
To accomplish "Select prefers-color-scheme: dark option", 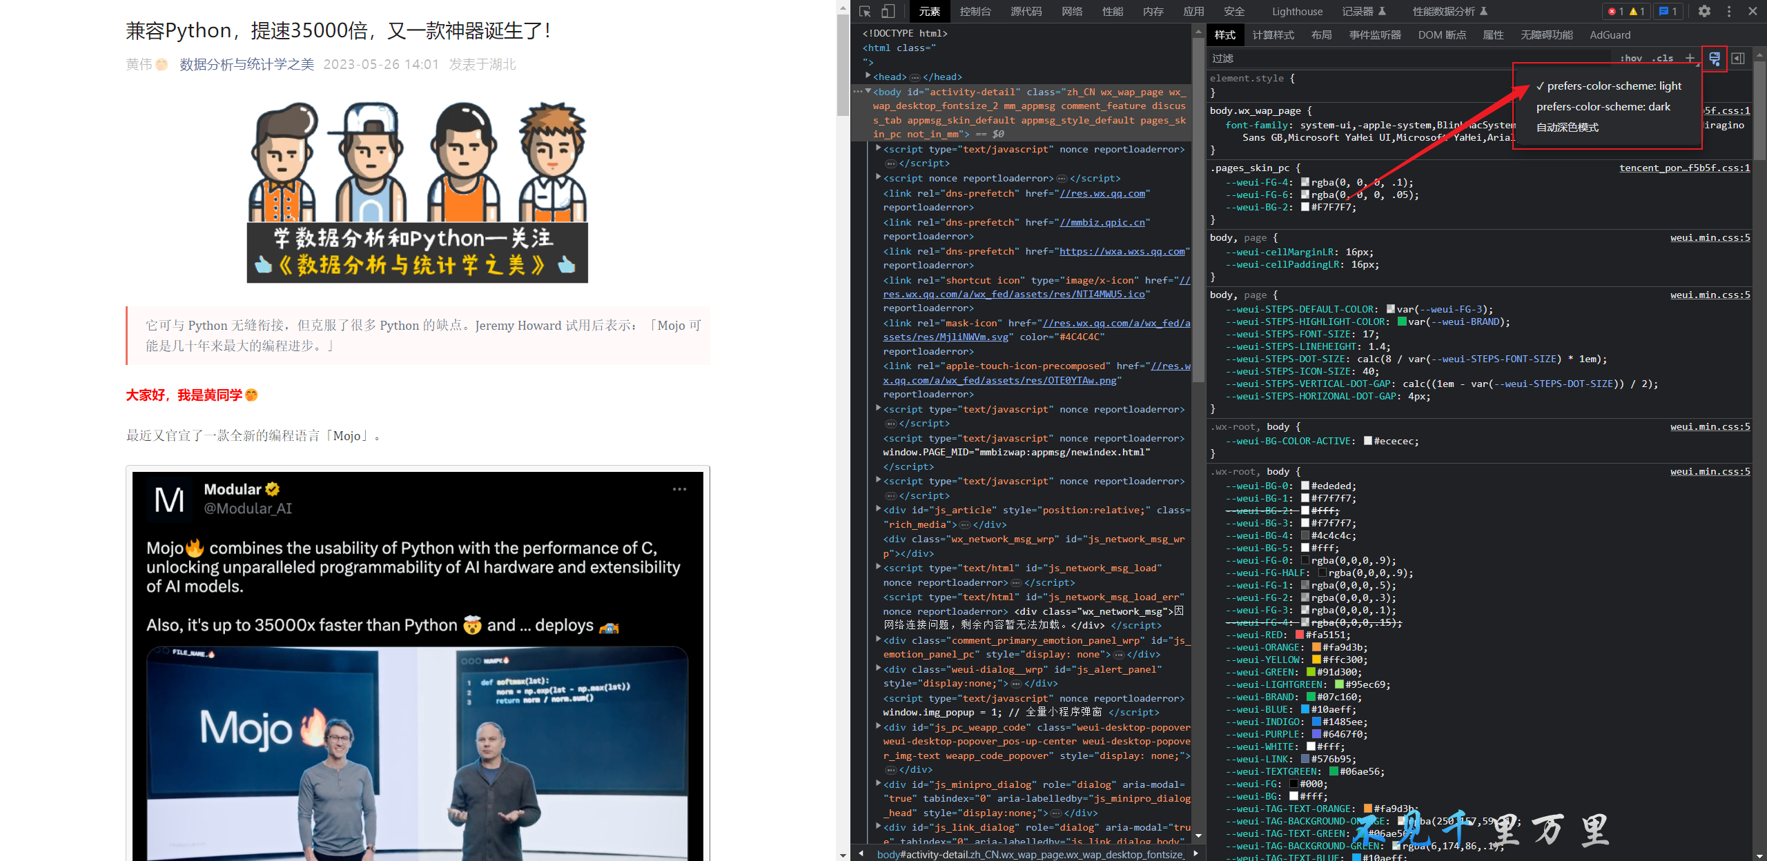I will [1603, 107].
